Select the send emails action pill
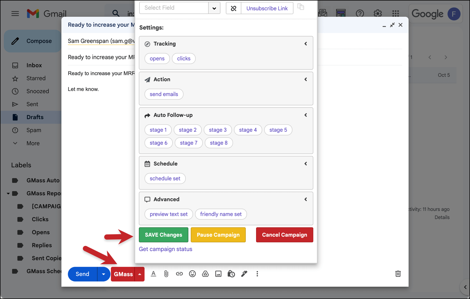The image size is (470, 299). 164,94
